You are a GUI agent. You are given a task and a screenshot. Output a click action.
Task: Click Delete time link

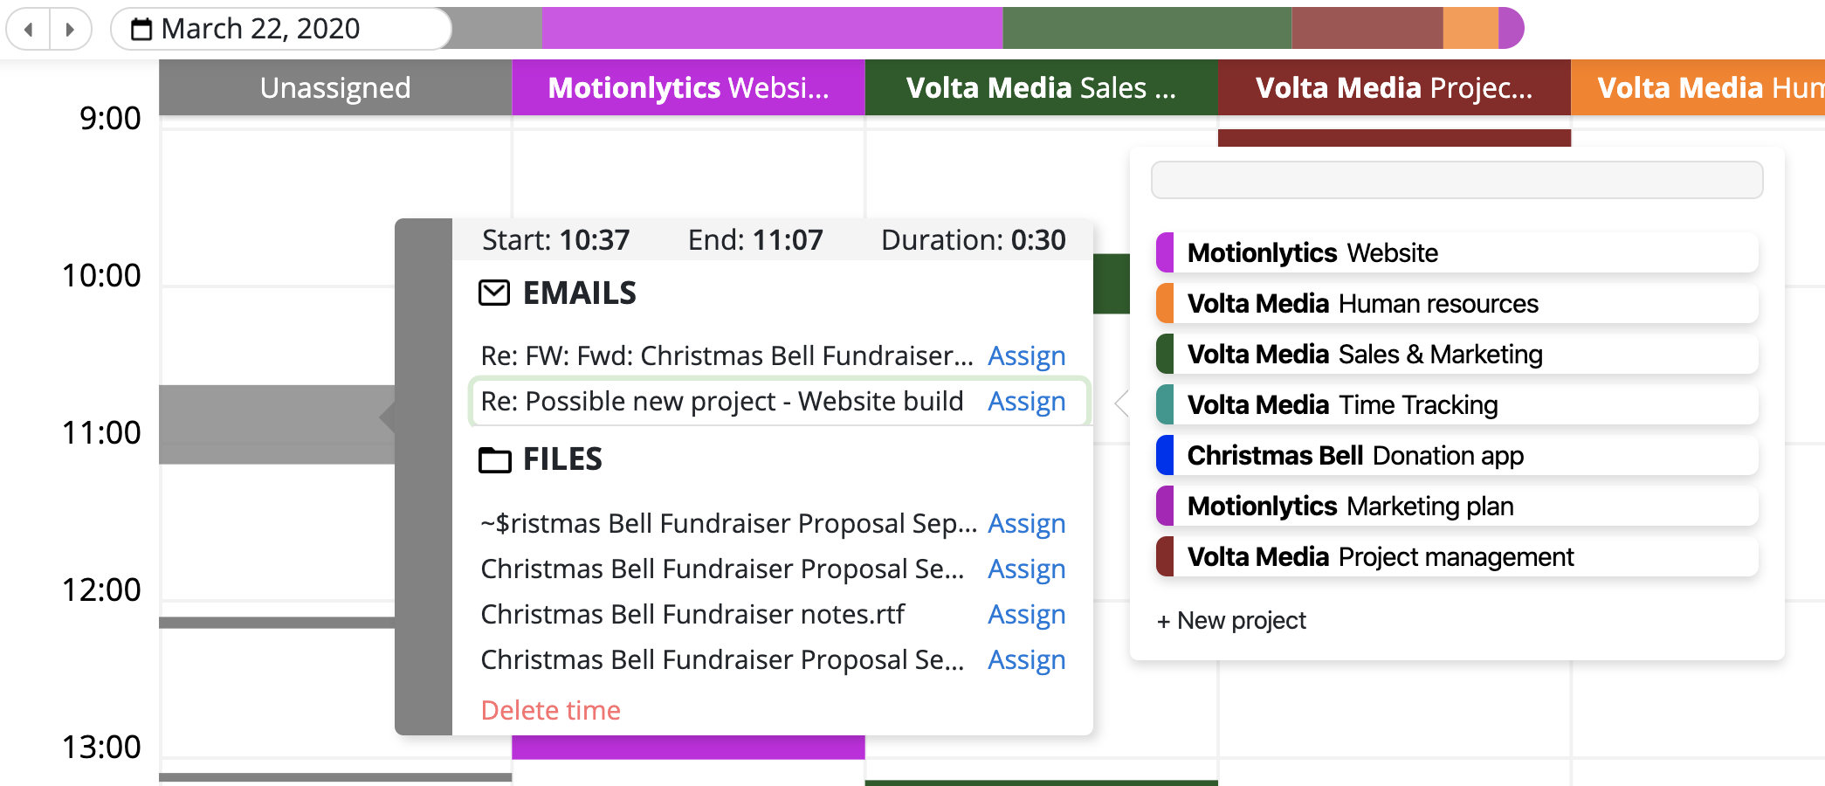(x=550, y=710)
